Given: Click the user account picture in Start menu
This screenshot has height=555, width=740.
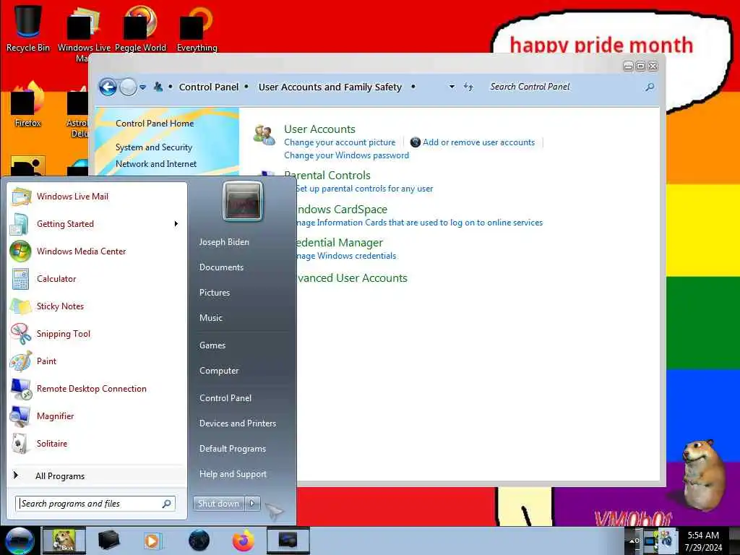Looking at the screenshot, I should click(x=243, y=202).
